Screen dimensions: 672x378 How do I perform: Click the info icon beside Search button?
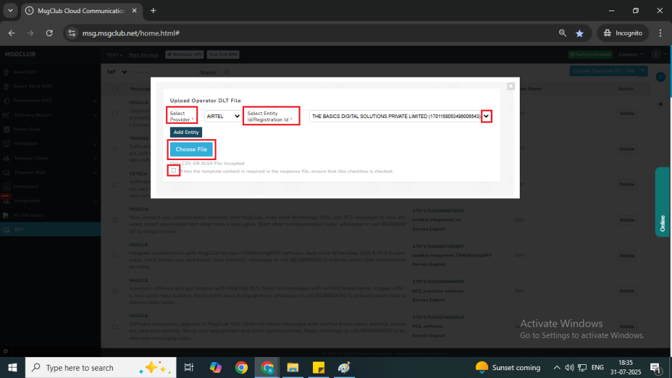(x=226, y=72)
